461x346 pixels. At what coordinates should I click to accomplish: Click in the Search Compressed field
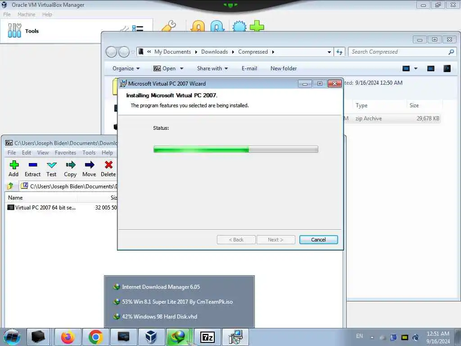tap(398, 52)
